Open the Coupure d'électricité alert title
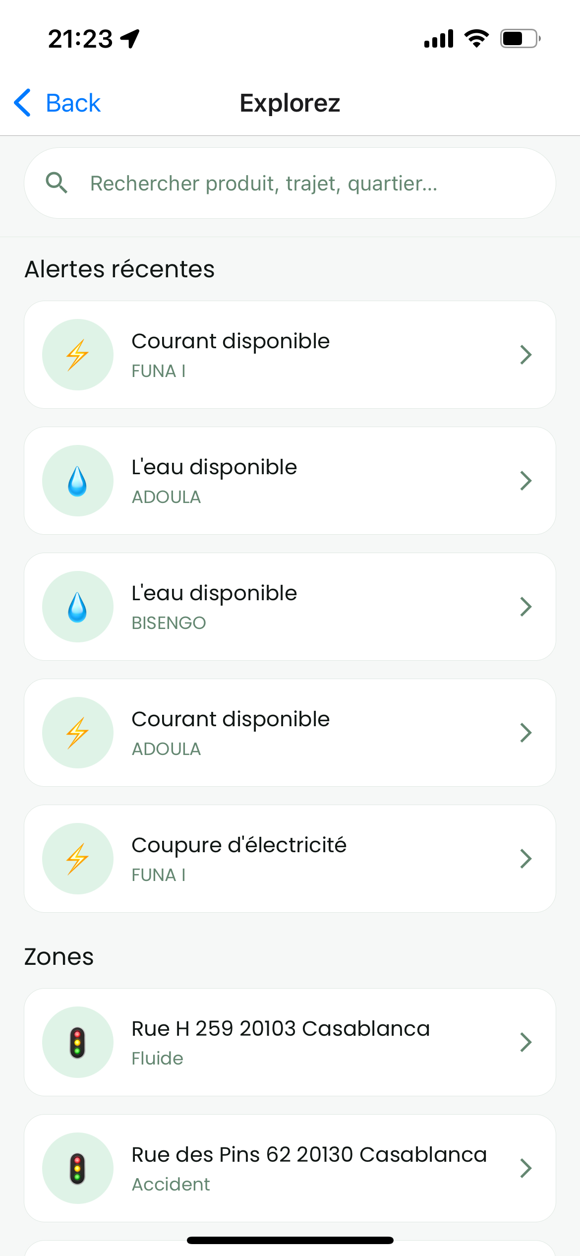The width and height of the screenshot is (580, 1256). (x=239, y=845)
